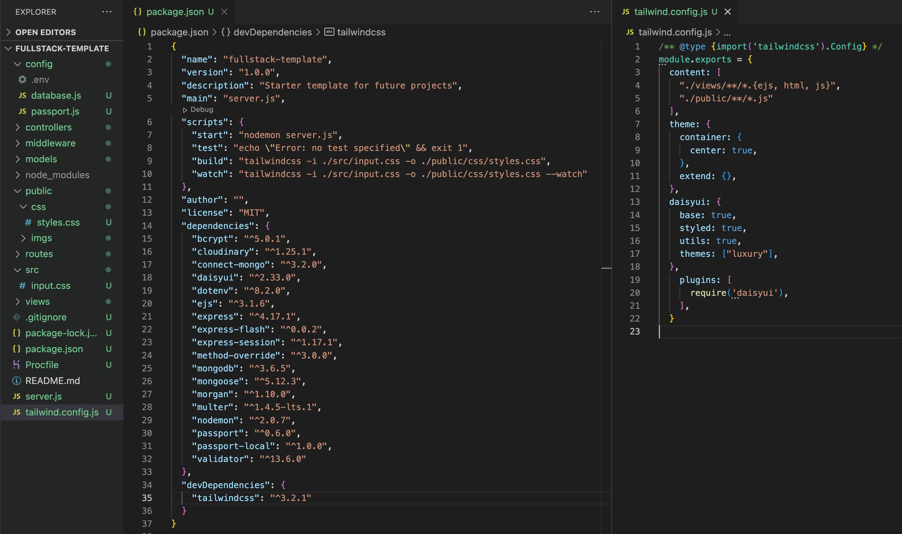The image size is (902, 534).
Task: Click the EXPLORER panel title
Action: 36,12
